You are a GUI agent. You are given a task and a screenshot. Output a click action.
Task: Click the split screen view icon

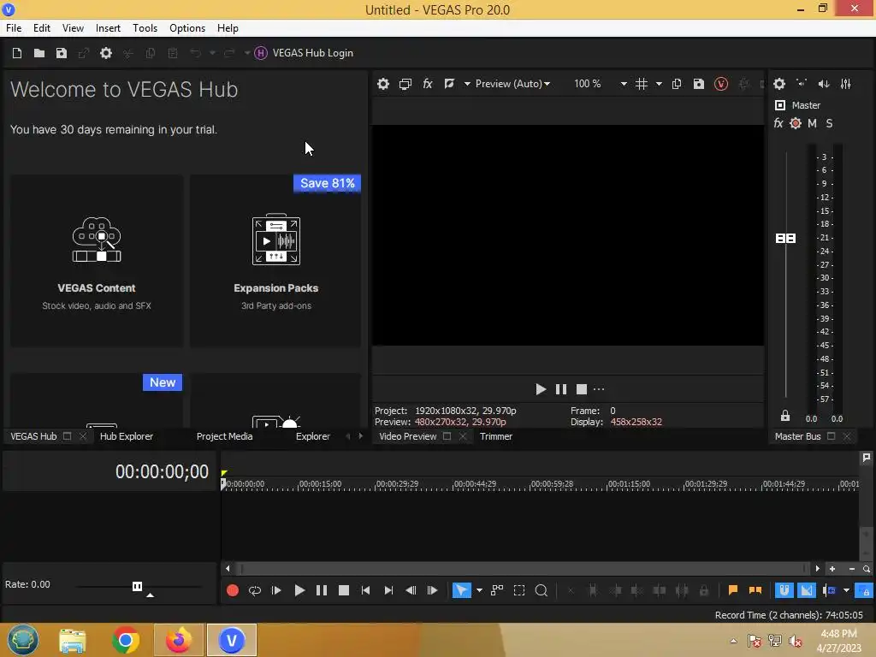coord(449,84)
